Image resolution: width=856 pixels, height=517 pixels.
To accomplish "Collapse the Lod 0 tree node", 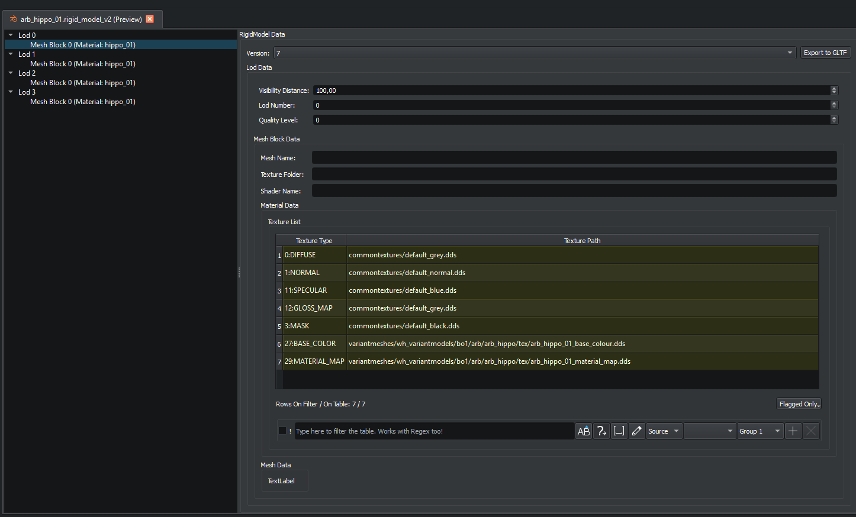I will [x=11, y=35].
